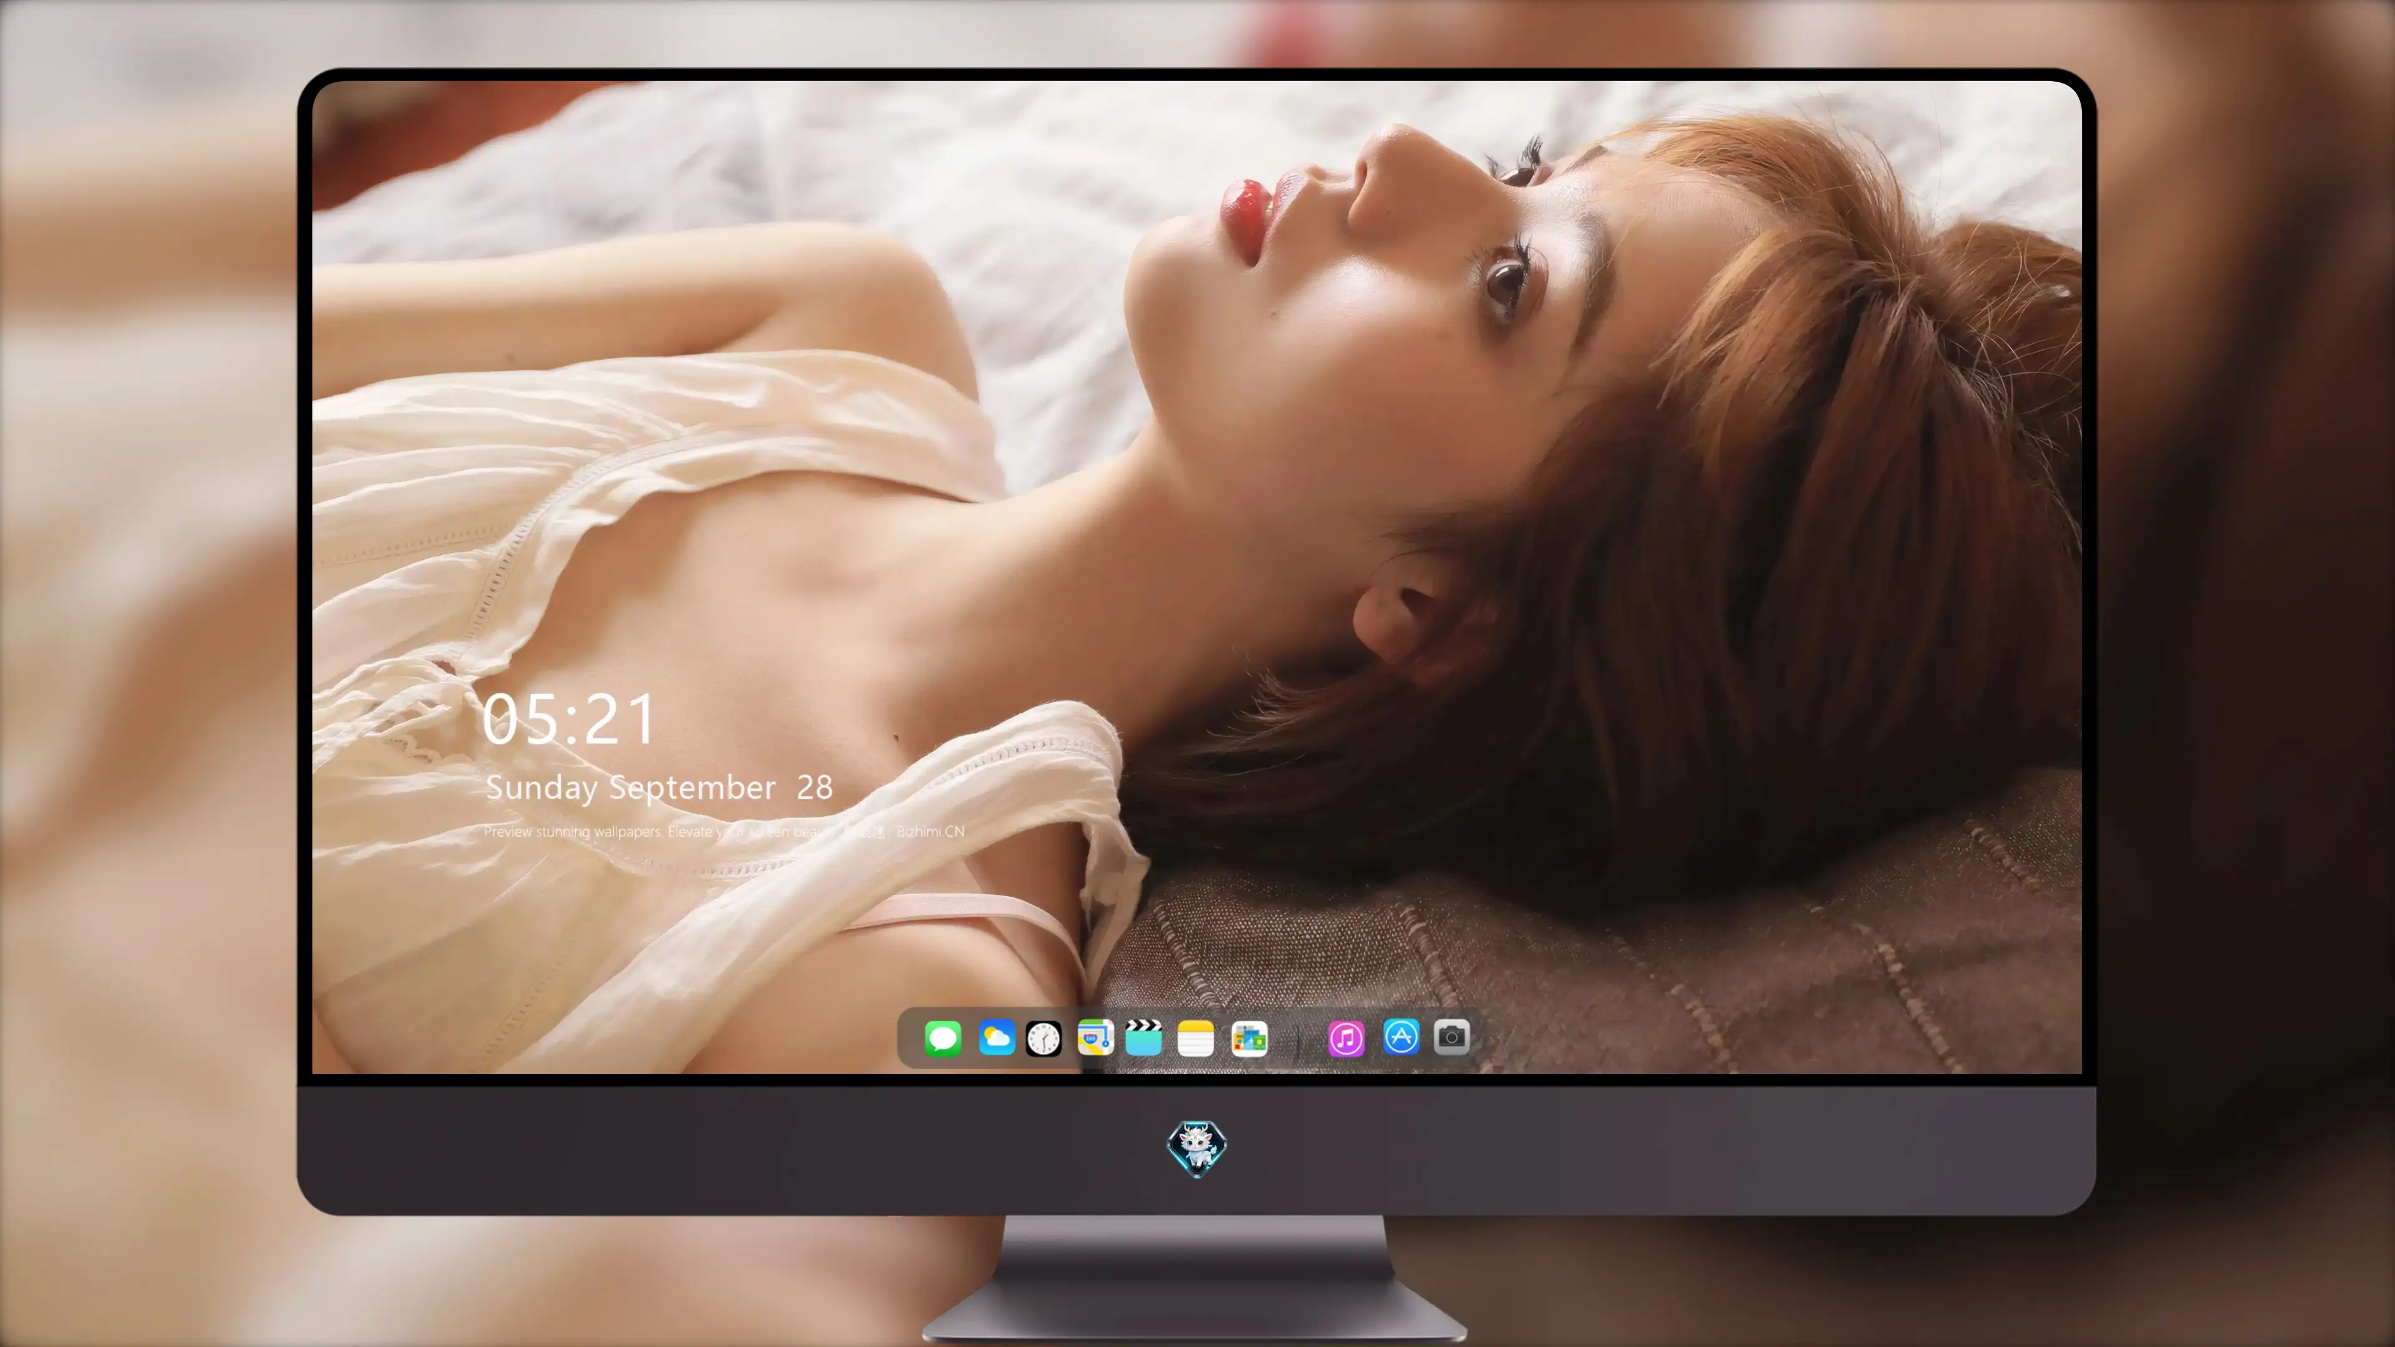Open the App Store icon in the dock
Screen dimensions: 2395x1347
(1401, 1036)
